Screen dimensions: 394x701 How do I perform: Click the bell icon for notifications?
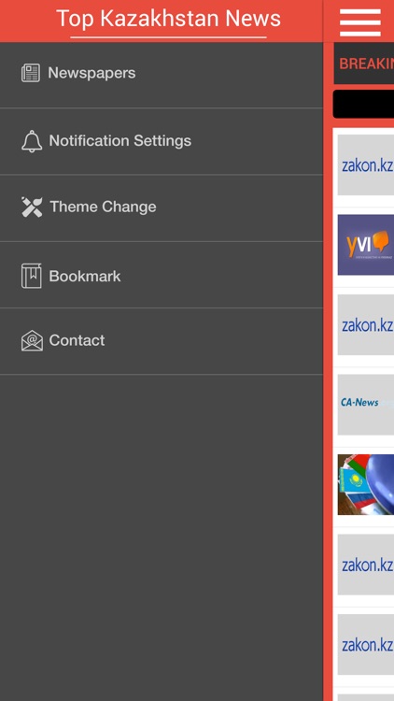pyautogui.click(x=32, y=141)
